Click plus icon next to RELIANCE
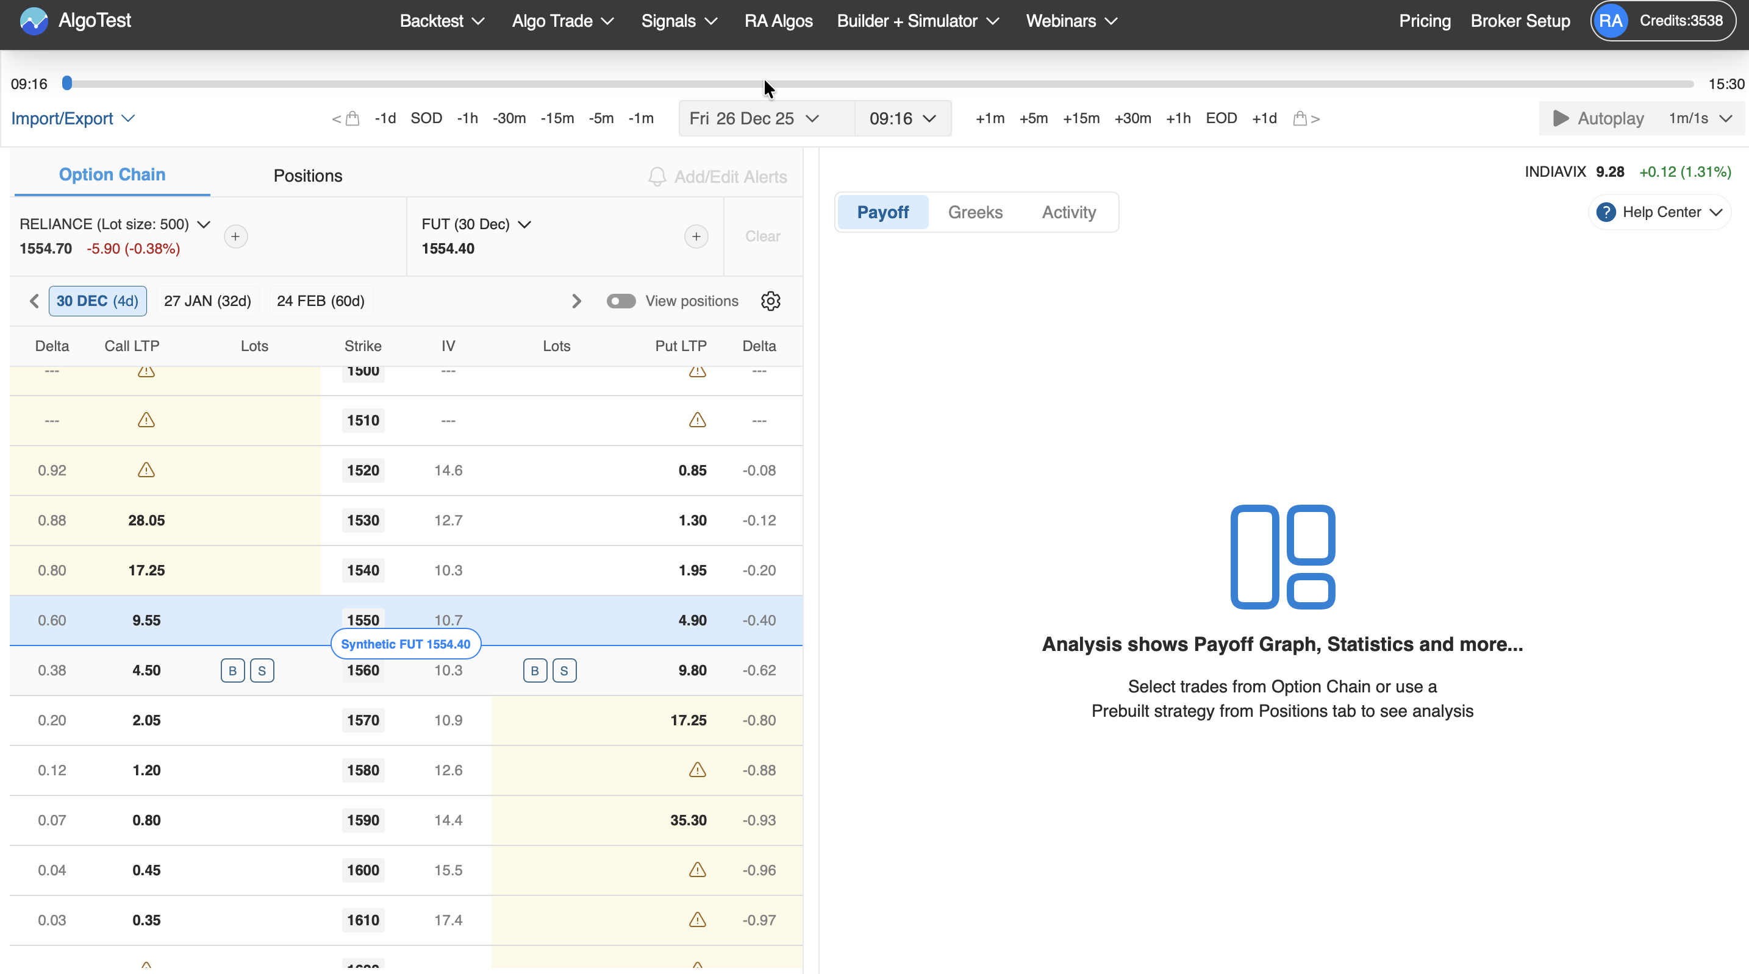This screenshot has height=974, width=1749. [x=235, y=236]
